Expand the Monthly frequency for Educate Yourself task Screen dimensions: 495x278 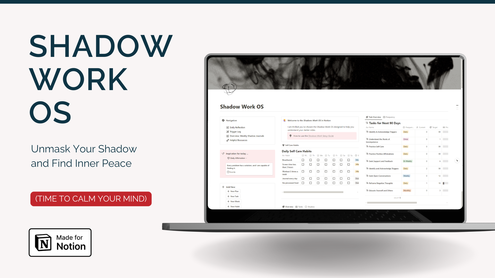(x=407, y=190)
